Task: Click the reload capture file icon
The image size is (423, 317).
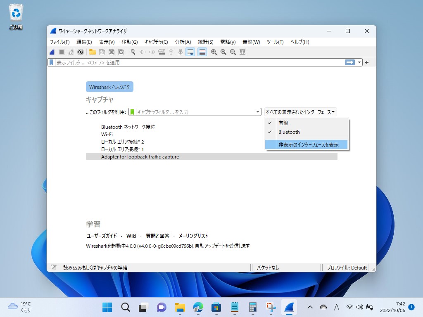Action: (121, 52)
